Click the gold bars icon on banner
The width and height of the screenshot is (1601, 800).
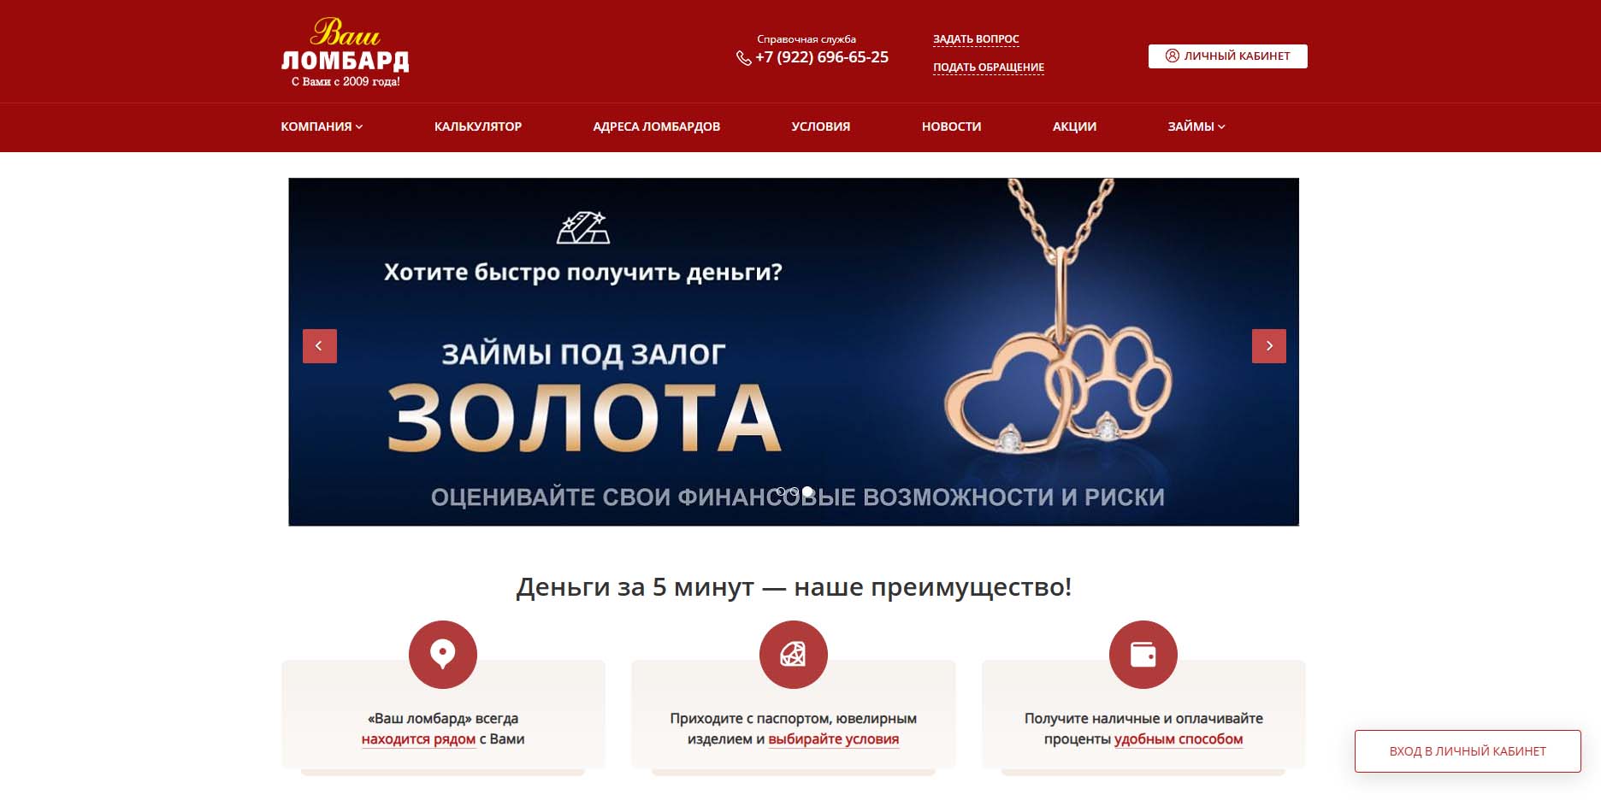(583, 227)
